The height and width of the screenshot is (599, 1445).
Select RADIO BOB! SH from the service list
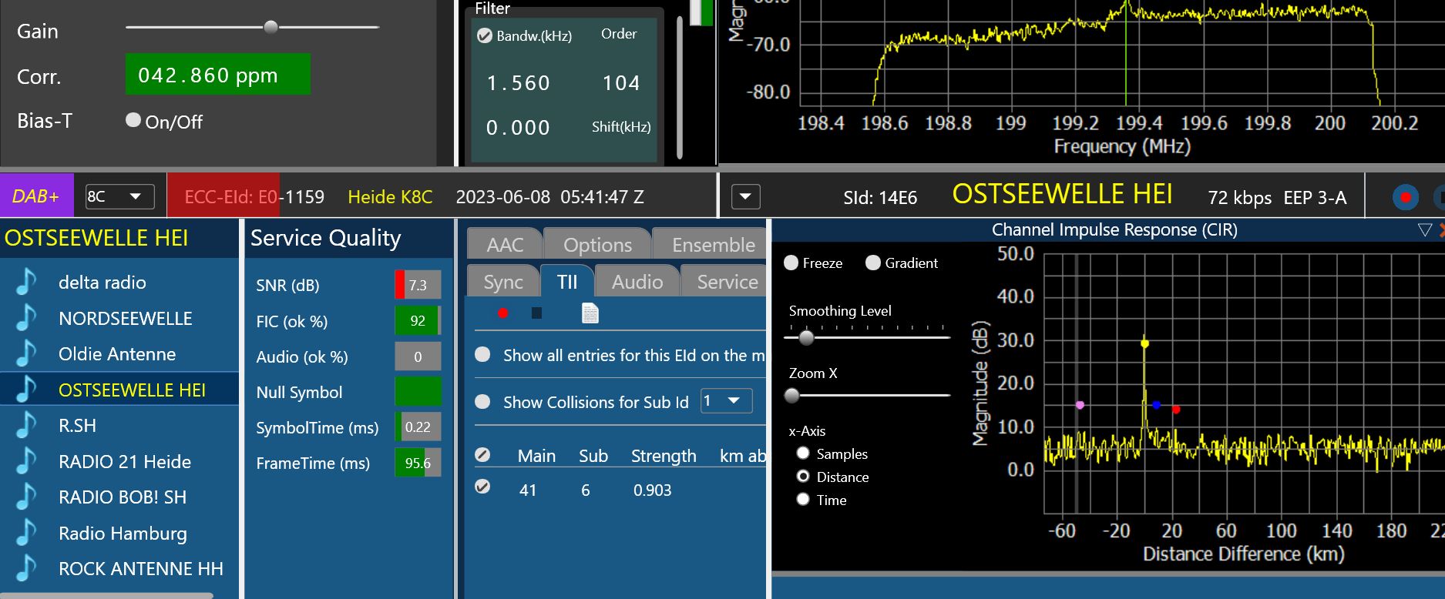coord(123,497)
